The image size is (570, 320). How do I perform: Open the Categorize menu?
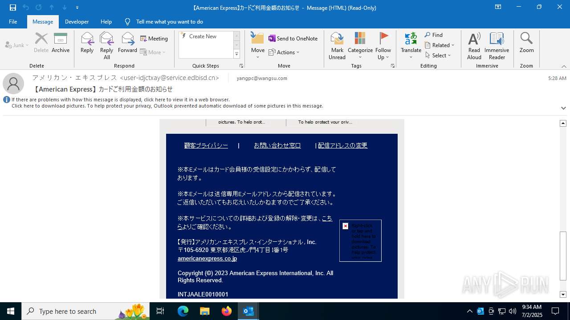pyautogui.click(x=360, y=45)
